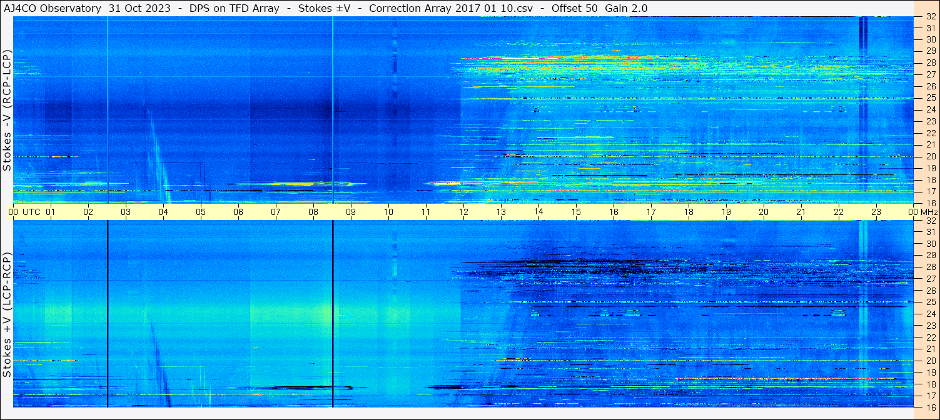The width and height of the screenshot is (940, 420).
Task: Click 16 MHz label of lower Stokes +V panel
Action: click(930, 406)
